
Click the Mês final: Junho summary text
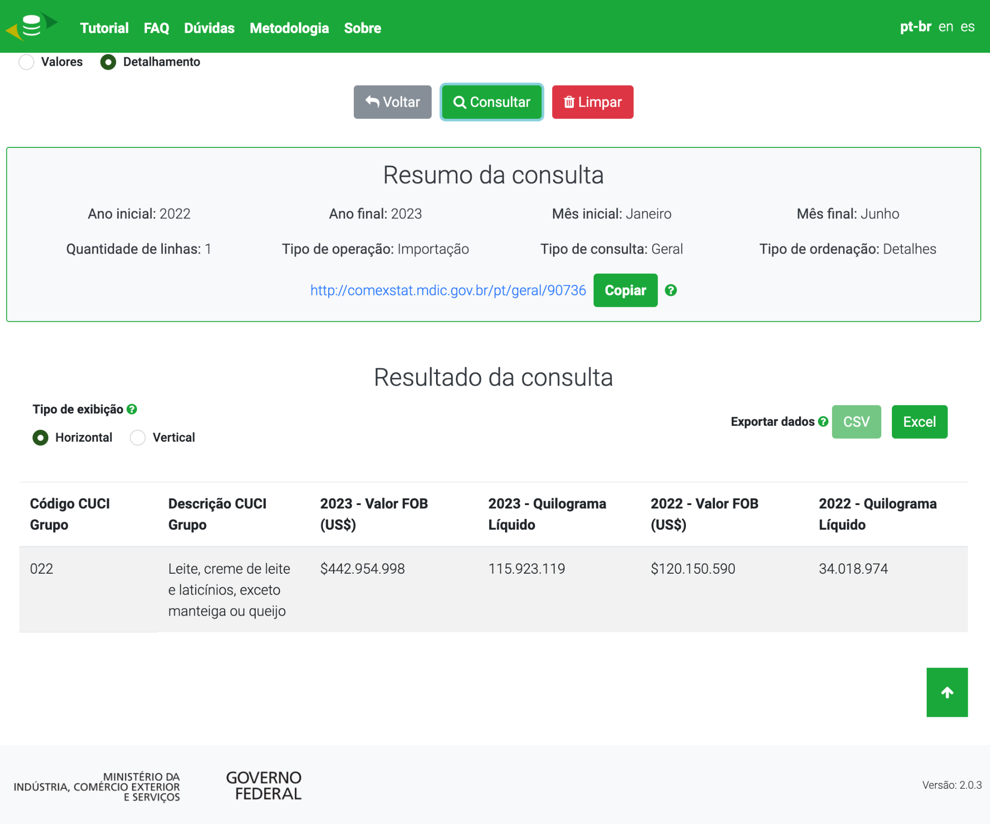[848, 214]
